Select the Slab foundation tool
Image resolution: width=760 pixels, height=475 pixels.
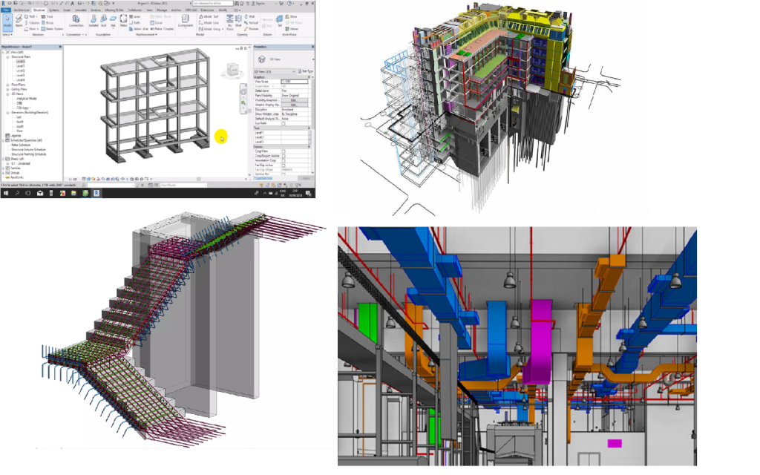[113, 21]
